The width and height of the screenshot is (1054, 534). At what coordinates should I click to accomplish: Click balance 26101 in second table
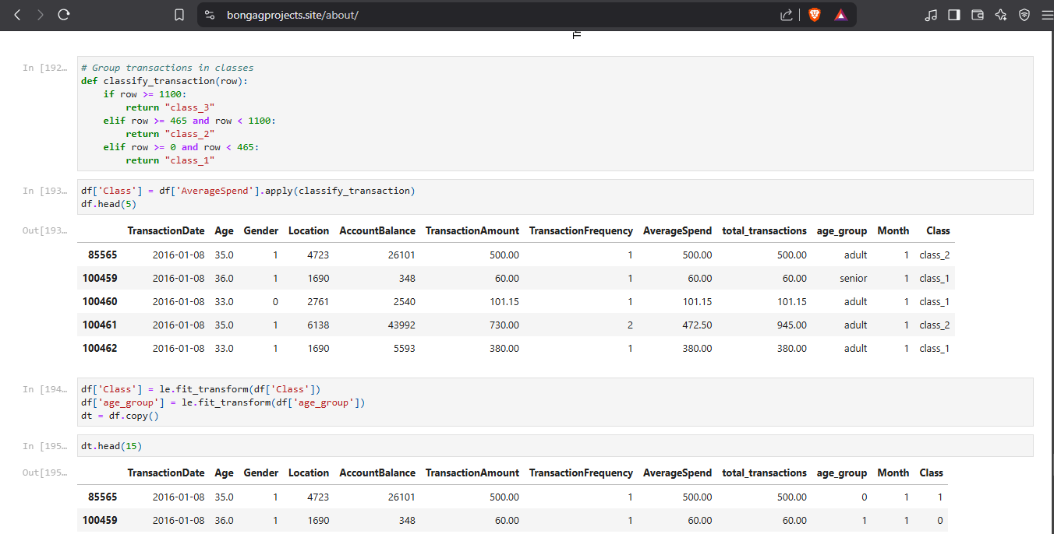coord(401,497)
